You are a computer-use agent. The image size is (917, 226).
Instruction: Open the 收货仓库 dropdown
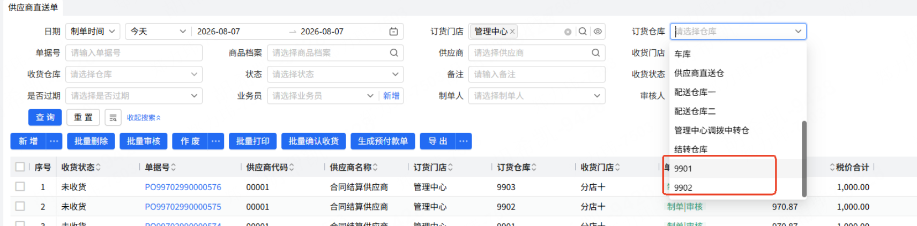pos(133,74)
